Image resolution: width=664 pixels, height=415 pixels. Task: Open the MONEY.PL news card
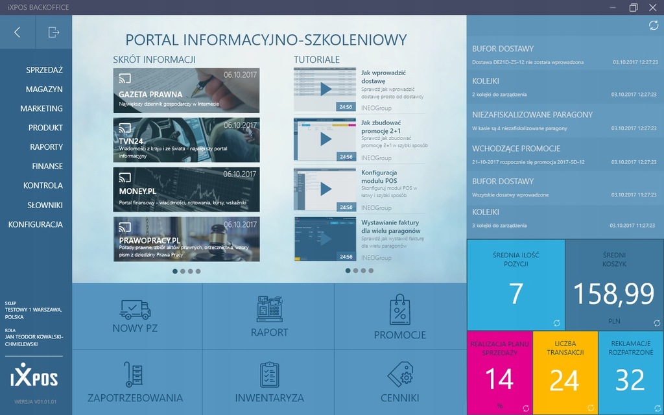[x=186, y=189]
